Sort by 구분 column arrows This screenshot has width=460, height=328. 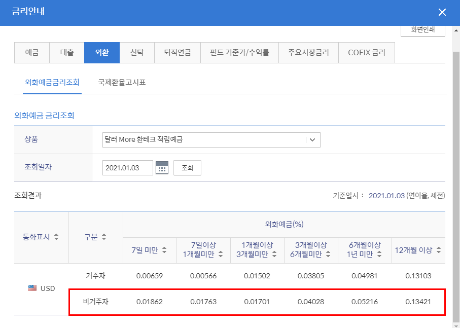tap(104, 237)
